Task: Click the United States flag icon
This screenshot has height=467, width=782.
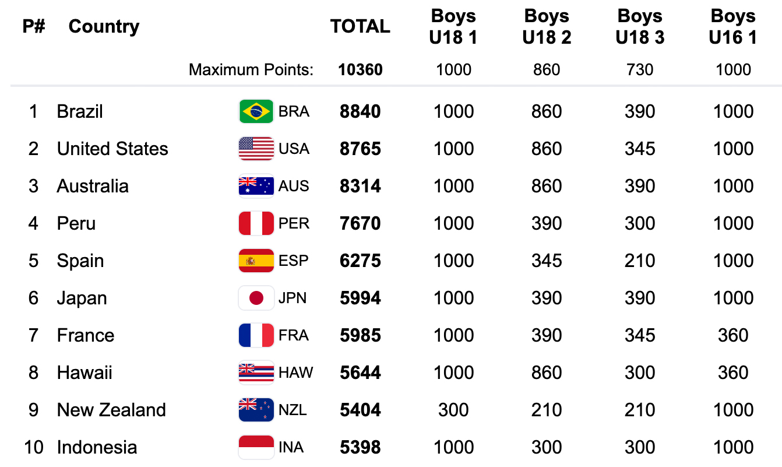Action: pos(256,149)
